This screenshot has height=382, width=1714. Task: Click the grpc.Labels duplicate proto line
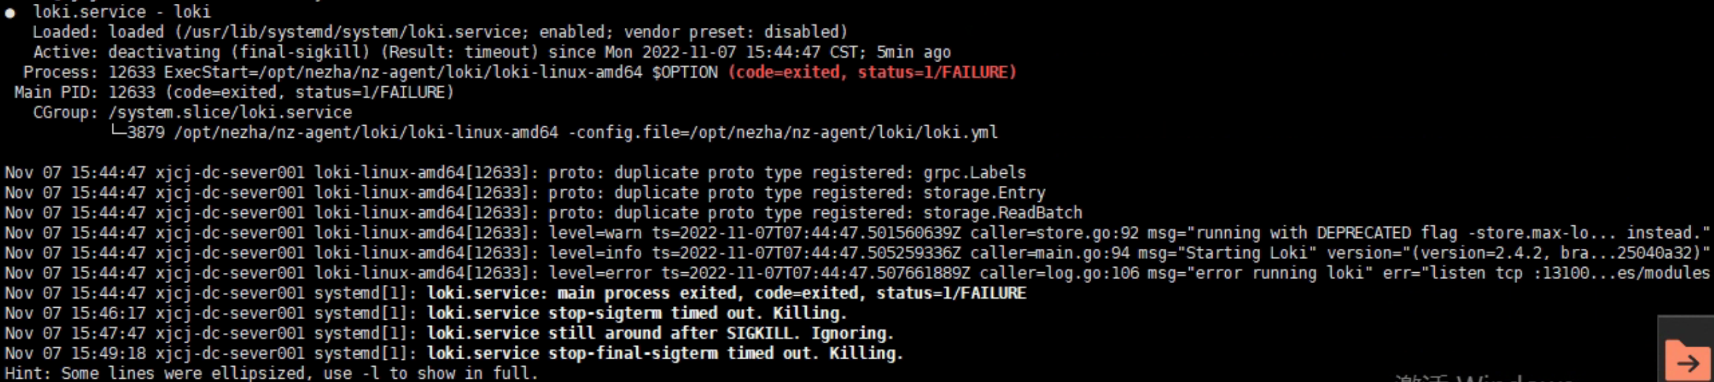tap(787, 173)
